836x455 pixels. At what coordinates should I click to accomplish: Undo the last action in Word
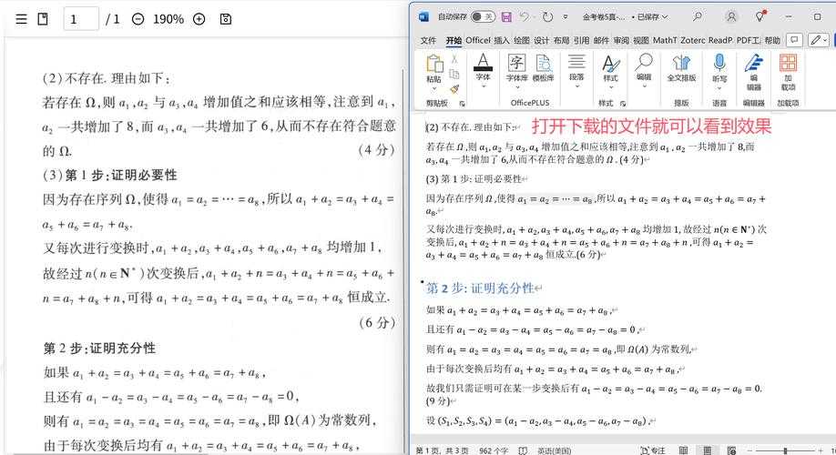point(525,16)
